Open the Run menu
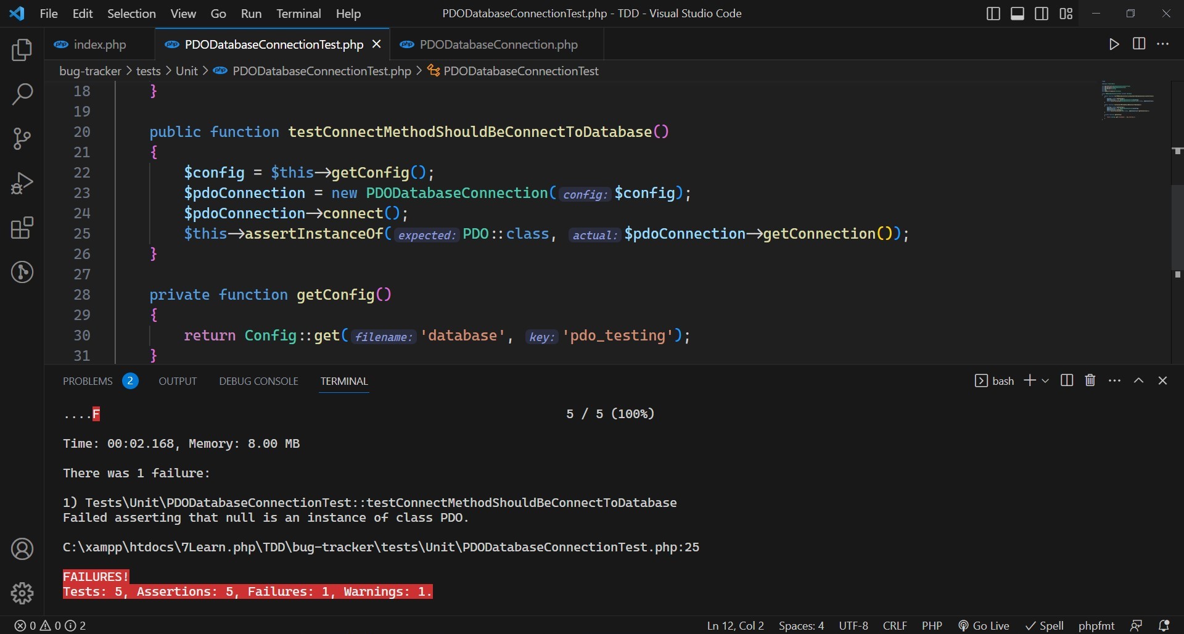 [x=251, y=14]
